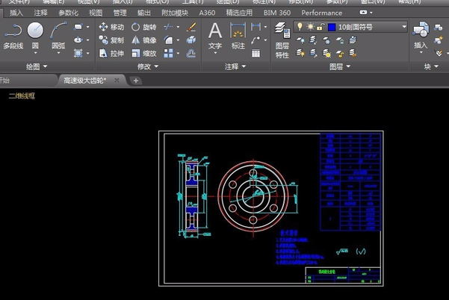Screen dimensions: 449x300
Task: Click the new drawing tab plus button
Action: coord(136,81)
